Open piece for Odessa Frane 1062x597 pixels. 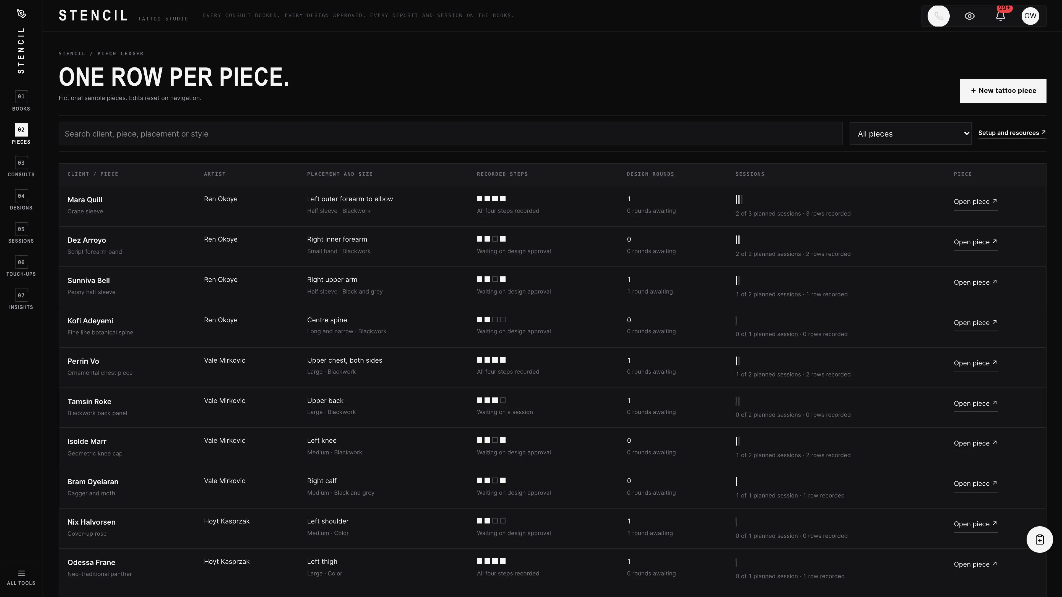pos(975,565)
